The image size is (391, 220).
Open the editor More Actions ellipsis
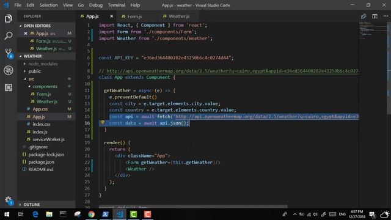coord(386,16)
